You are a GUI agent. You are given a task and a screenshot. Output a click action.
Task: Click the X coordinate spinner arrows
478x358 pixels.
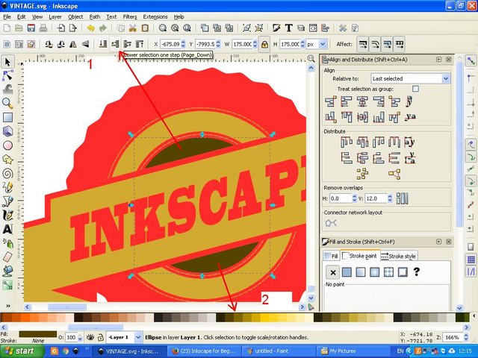coord(183,45)
